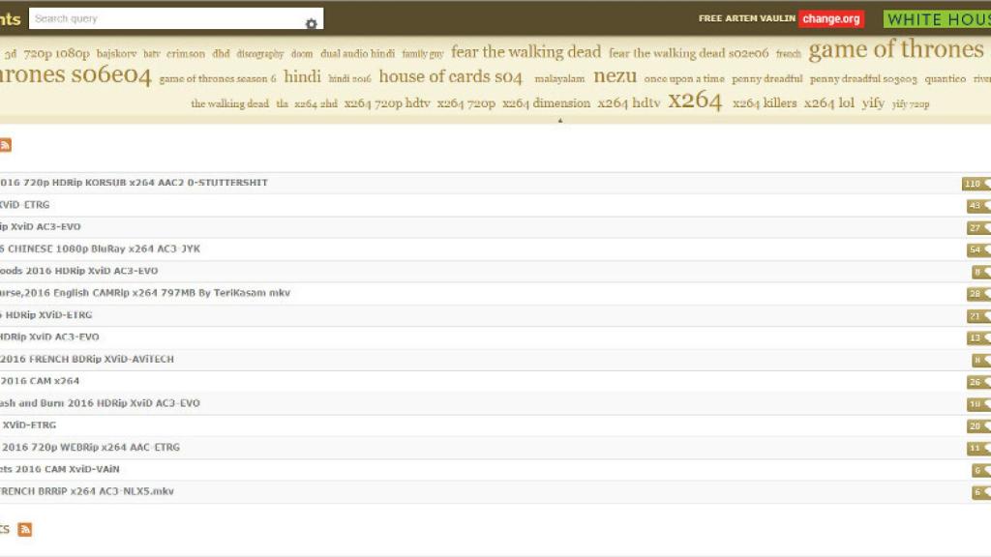
Task: Open the 720p HDRip KORSUB 0-STUTTERSHIT torrent
Action: [x=135, y=183]
